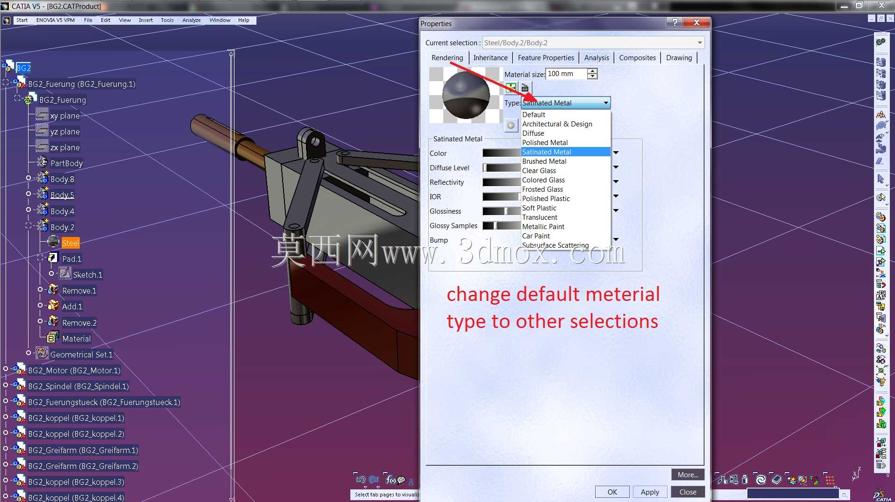Collapse the Body.2 tree node
Image resolution: width=895 pixels, height=502 pixels.
point(28,226)
